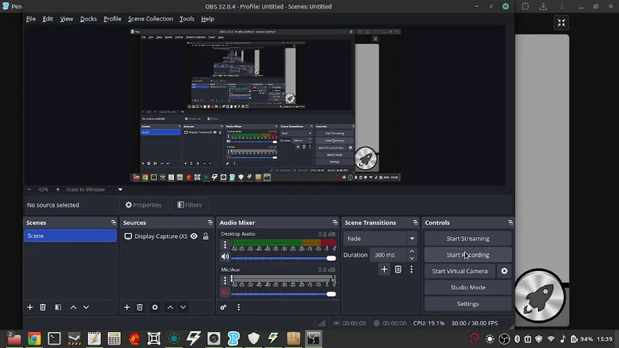The image size is (619, 348).
Task: Move source down in Sources dock
Action: [183, 307]
